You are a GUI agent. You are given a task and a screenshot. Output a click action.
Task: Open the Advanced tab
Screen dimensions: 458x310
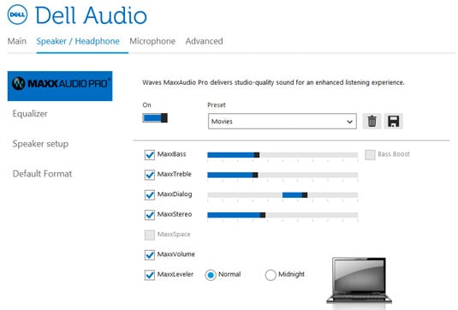coord(204,41)
